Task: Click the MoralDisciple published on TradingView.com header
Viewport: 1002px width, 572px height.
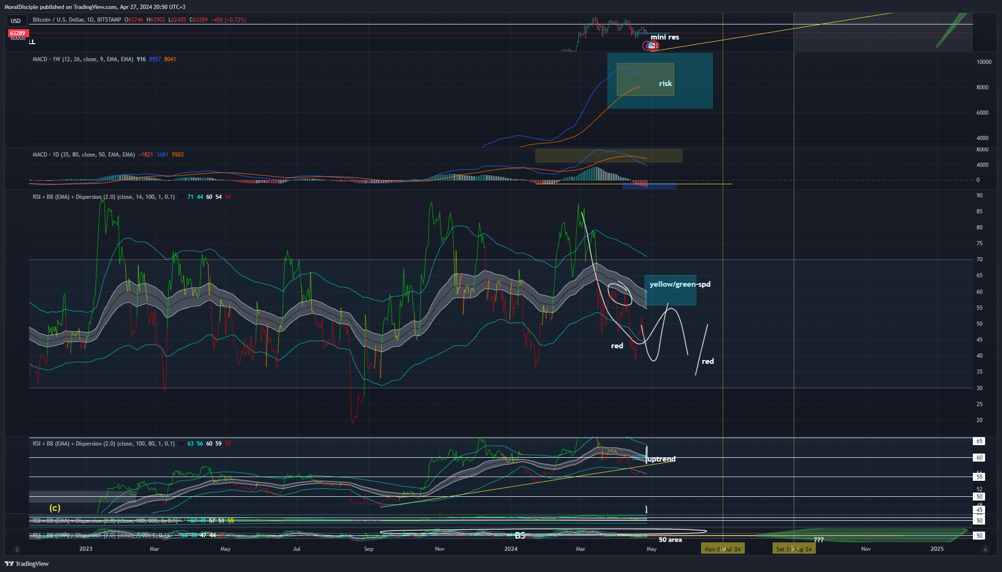Action: (95, 7)
